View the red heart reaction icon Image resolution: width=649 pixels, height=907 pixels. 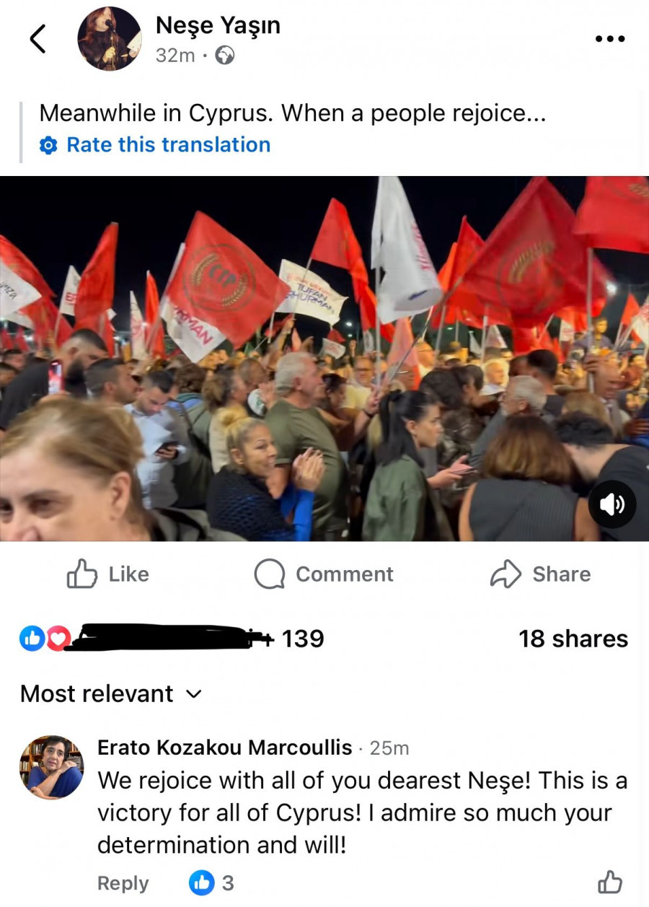tap(58, 638)
